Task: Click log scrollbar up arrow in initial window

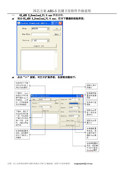Action: [x=56, y=51]
